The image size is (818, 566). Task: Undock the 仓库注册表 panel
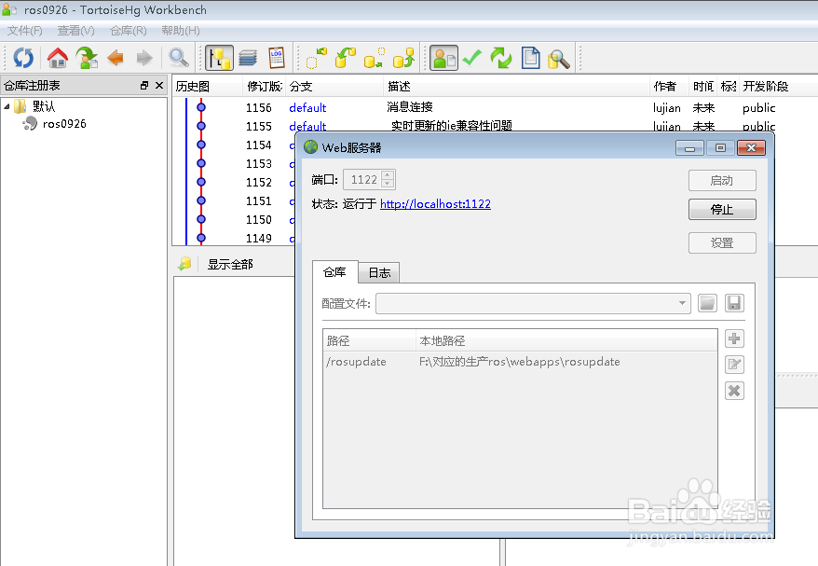click(x=144, y=85)
